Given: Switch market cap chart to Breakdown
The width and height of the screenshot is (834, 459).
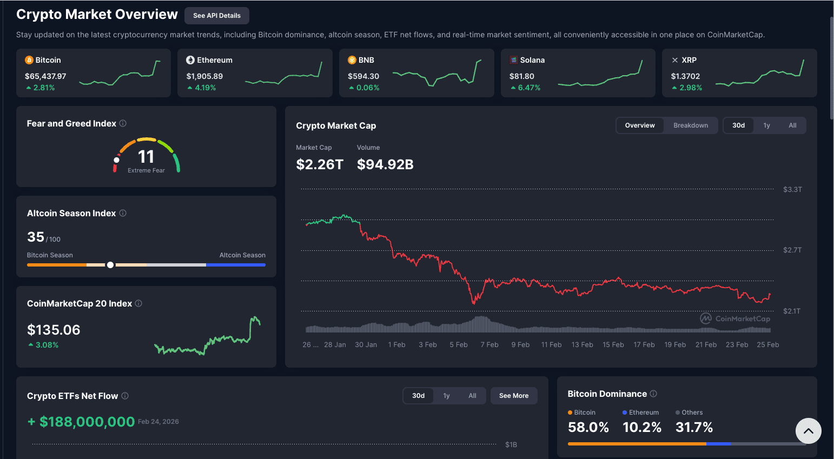Looking at the screenshot, I should click(691, 125).
